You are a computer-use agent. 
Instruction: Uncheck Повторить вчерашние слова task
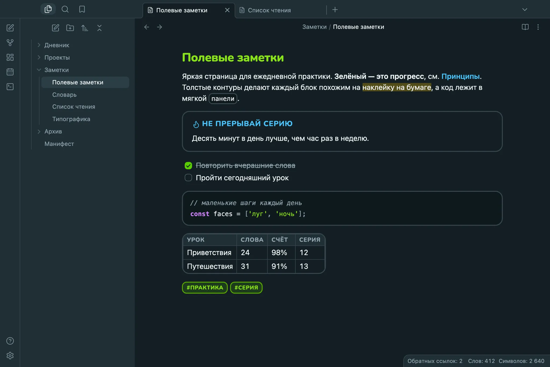point(188,166)
